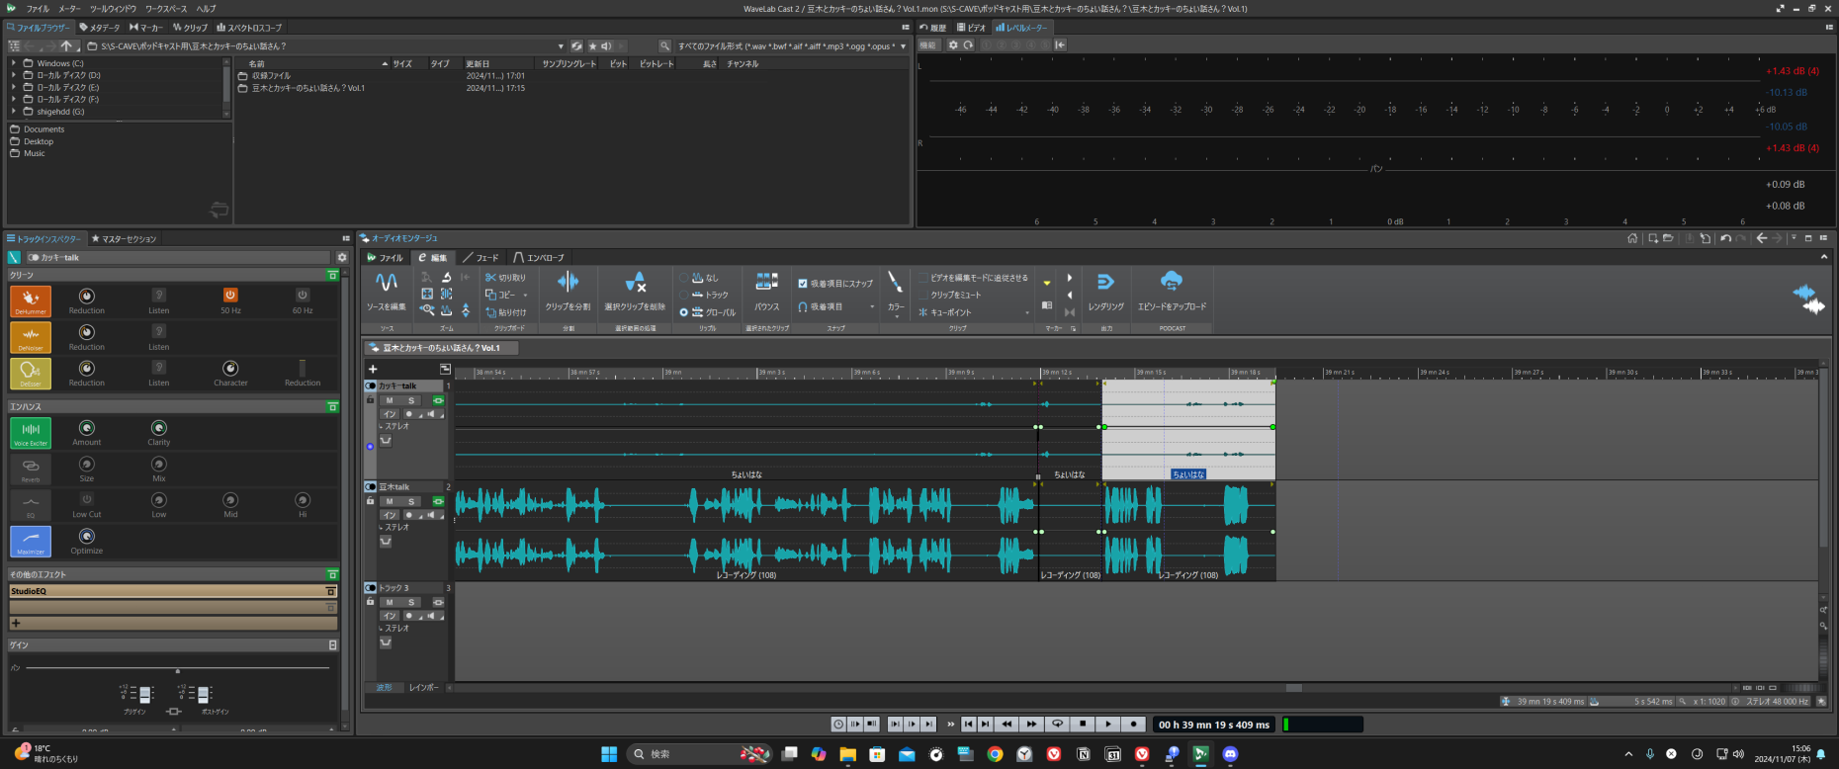Mute the 豆木talk track

pos(390,502)
